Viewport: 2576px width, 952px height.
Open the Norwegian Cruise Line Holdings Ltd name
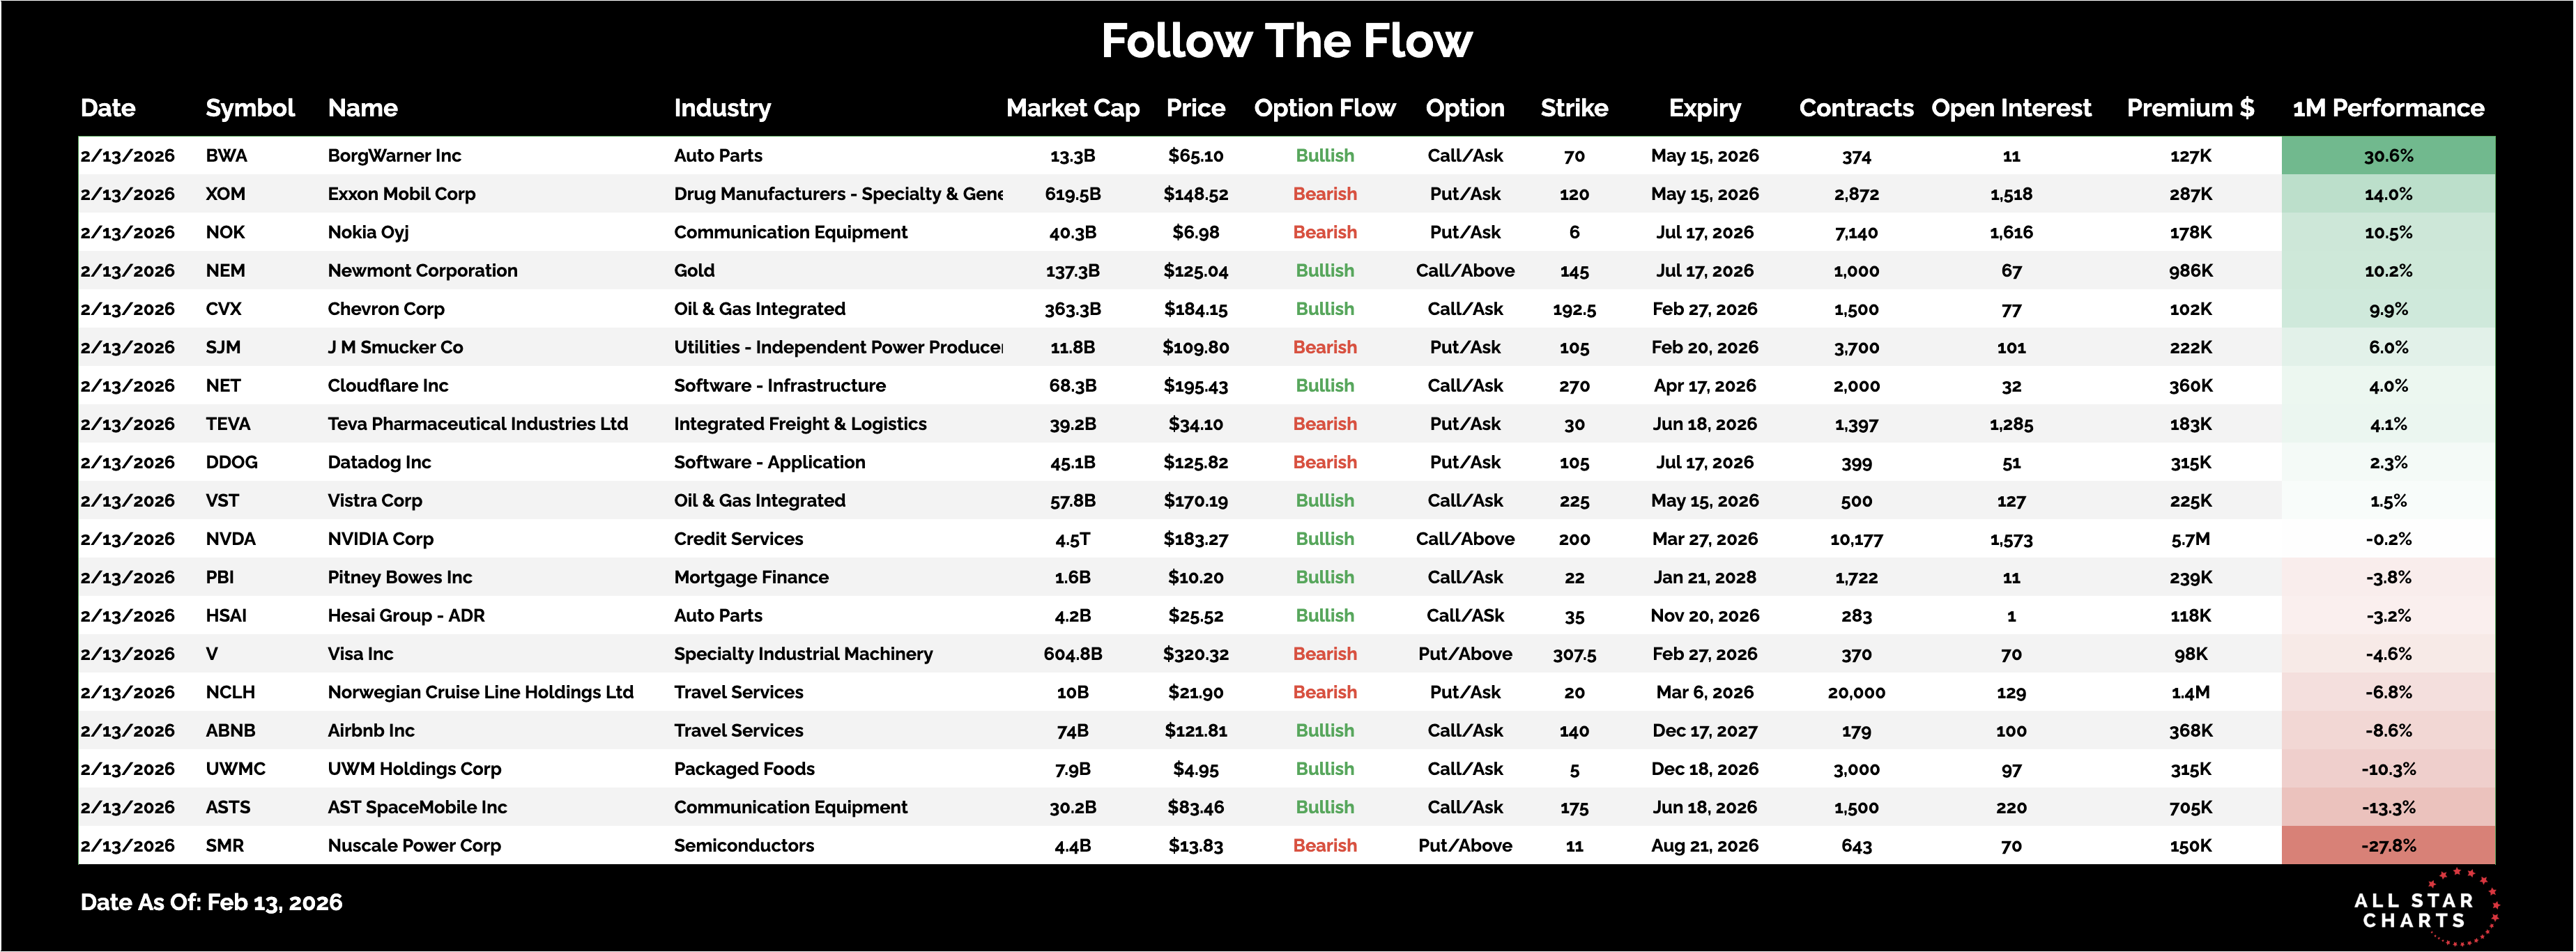coord(480,692)
